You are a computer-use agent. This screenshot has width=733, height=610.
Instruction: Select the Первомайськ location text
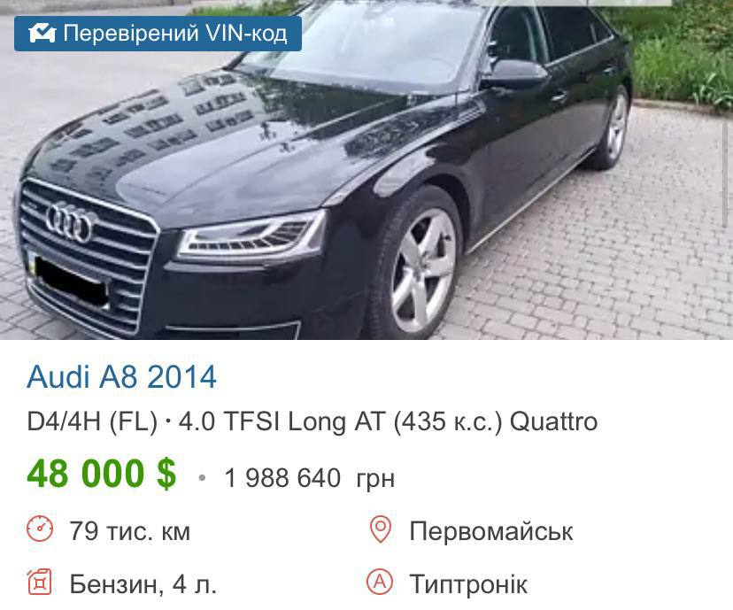coord(490,531)
